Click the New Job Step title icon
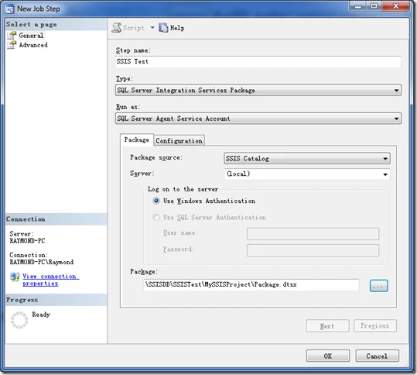The image size is (417, 375). point(10,9)
